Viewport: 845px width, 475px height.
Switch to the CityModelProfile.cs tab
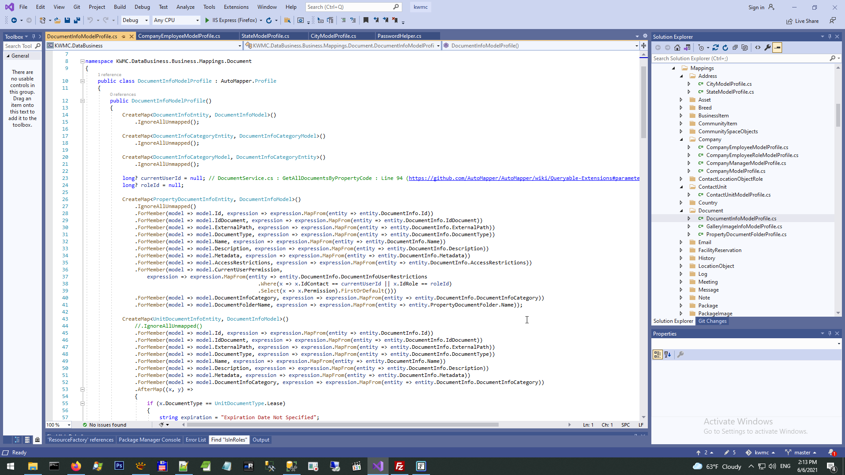point(333,36)
